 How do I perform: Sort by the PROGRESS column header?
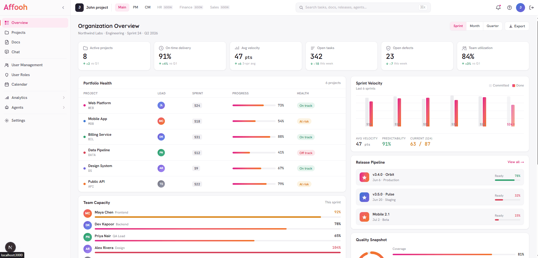pos(240,94)
